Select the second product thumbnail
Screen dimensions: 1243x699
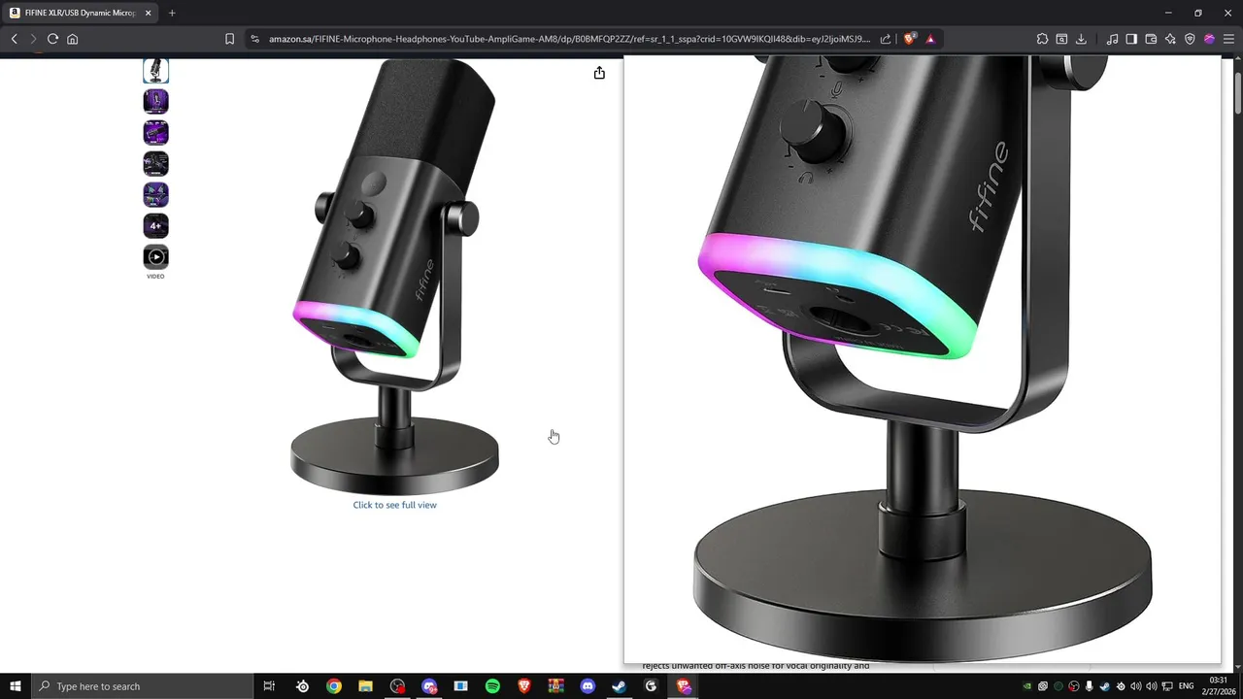tap(155, 101)
